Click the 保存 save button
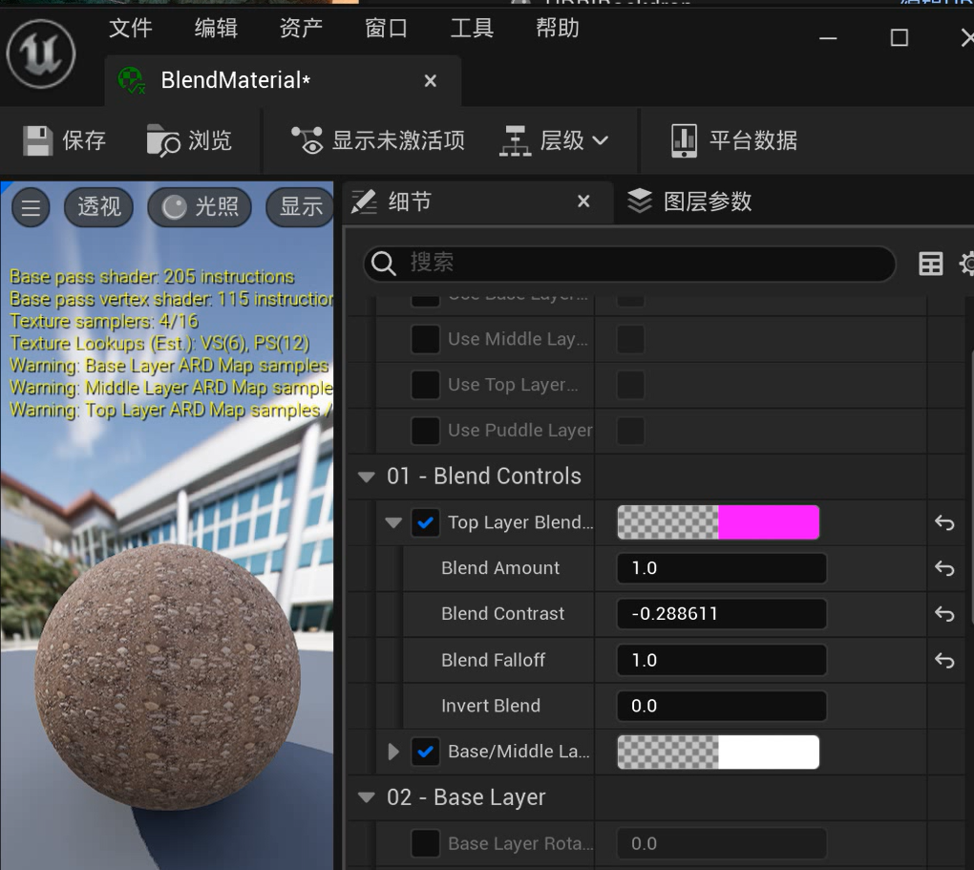The height and width of the screenshot is (870, 974). (65, 140)
